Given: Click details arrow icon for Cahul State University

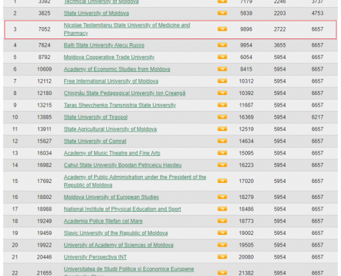Looking at the screenshot, I should [x=222, y=165].
